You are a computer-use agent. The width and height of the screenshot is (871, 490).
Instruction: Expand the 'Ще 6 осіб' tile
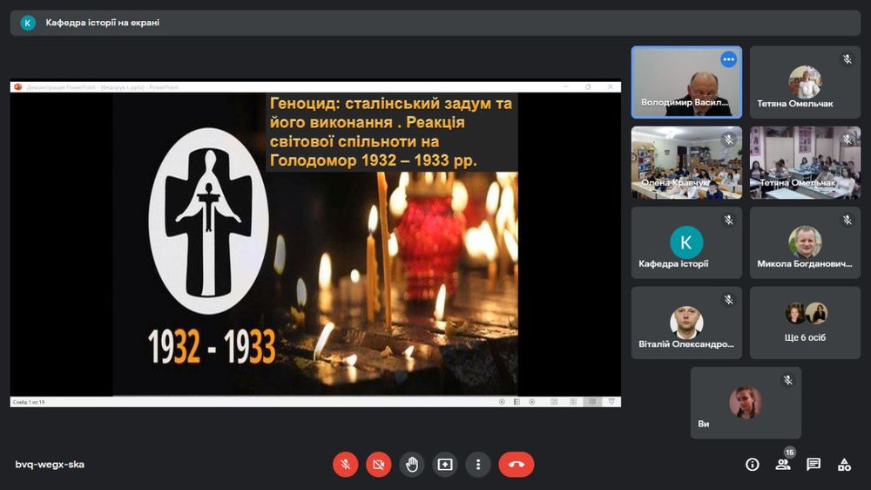click(x=805, y=323)
